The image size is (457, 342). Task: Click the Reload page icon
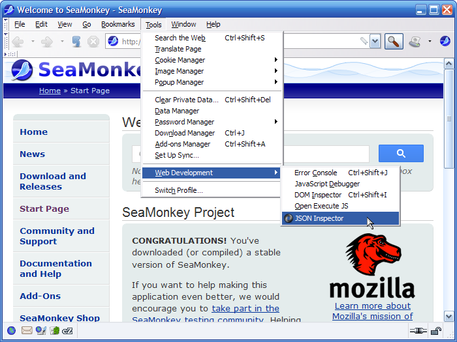point(76,42)
